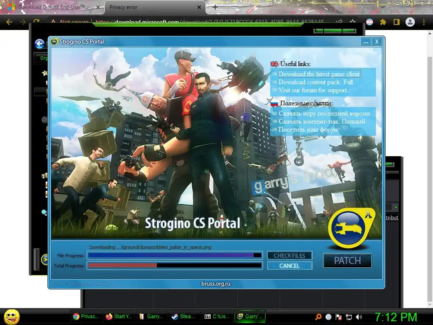
Task: Click the Not secure warning icon
Action: coord(53,22)
